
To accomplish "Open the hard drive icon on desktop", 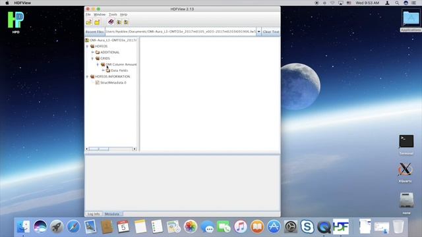I will pyautogui.click(x=406, y=200).
